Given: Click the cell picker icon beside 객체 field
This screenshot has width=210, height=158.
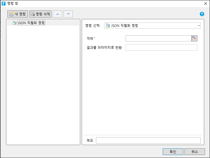Looking at the screenshot, I should tap(194, 38).
